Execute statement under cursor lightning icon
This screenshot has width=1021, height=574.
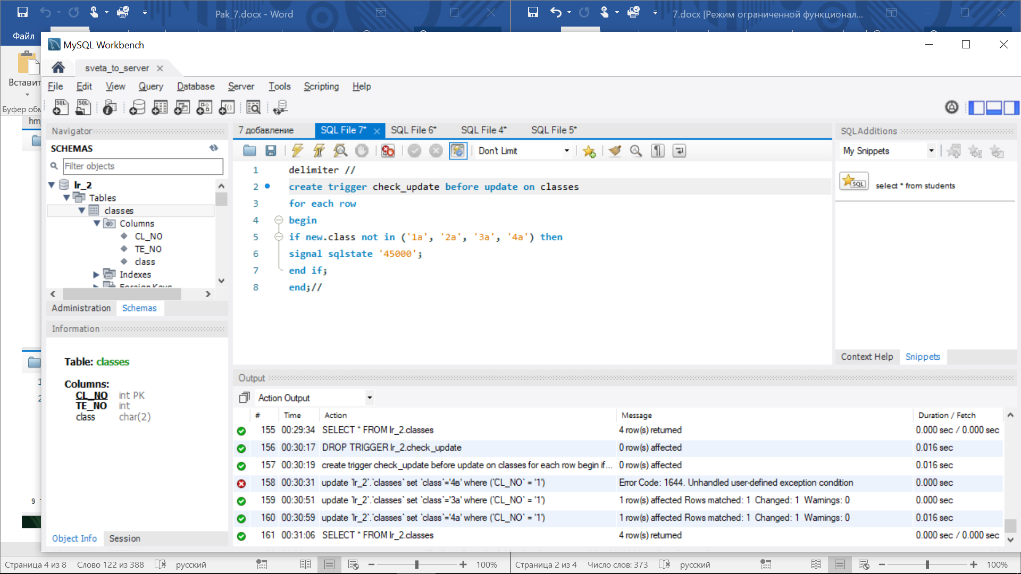tap(319, 151)
